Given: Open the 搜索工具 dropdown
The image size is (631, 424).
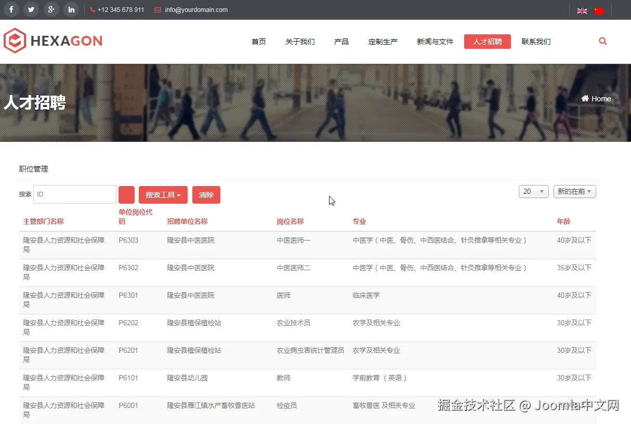Looking at the screenshot, I should (x=163, y=194).
